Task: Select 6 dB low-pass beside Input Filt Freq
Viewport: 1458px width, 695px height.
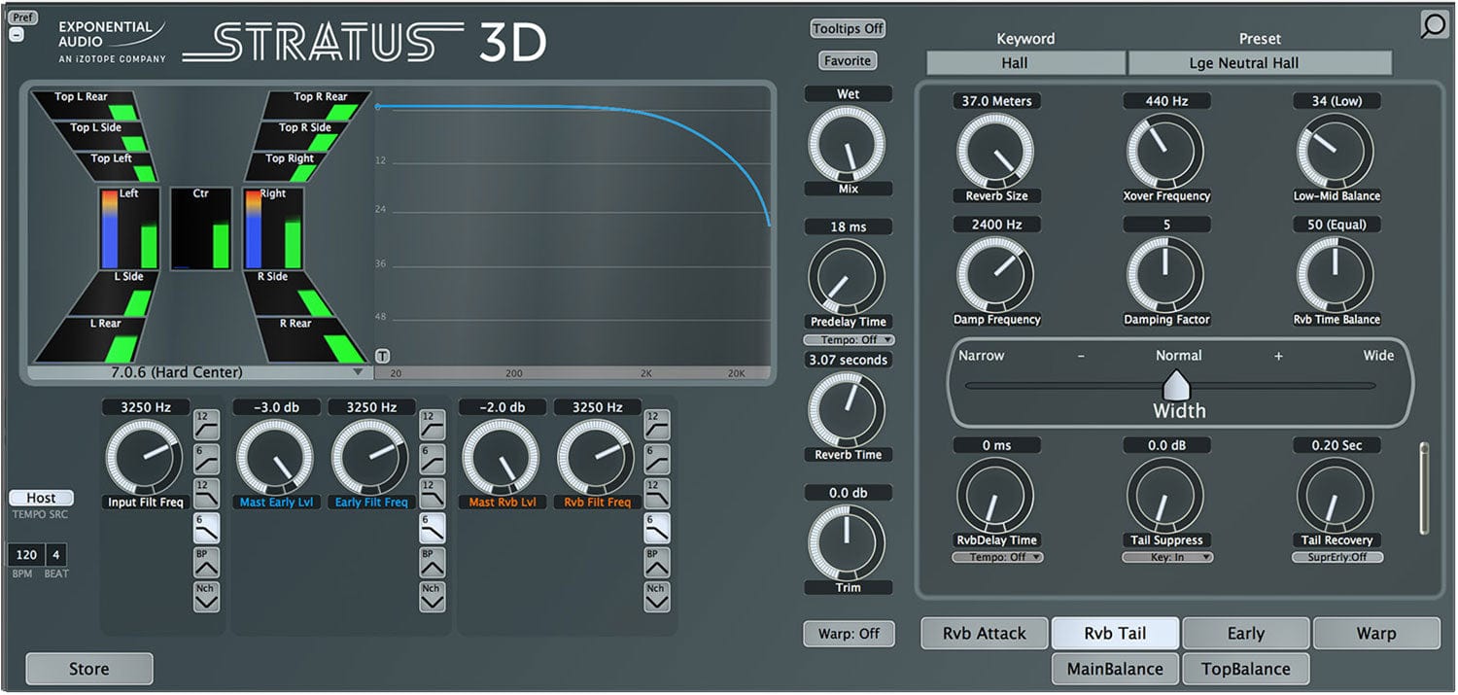Action: [207, 527]
